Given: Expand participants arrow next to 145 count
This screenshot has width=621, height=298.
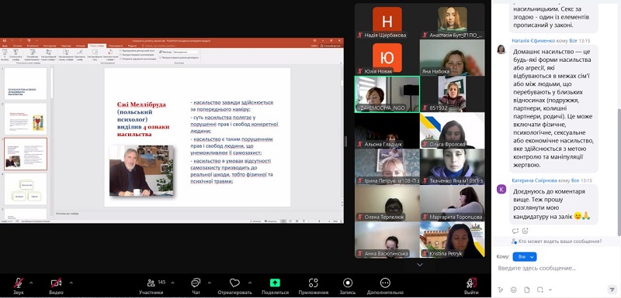Looking at the screenshot, I should 172,283.
